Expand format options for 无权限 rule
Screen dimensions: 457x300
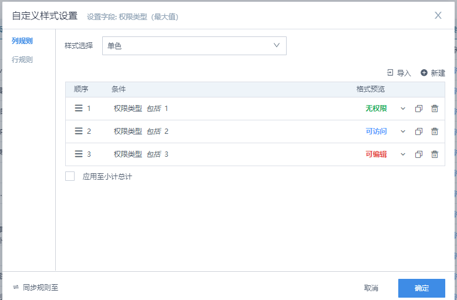click(x=403, y=109)
